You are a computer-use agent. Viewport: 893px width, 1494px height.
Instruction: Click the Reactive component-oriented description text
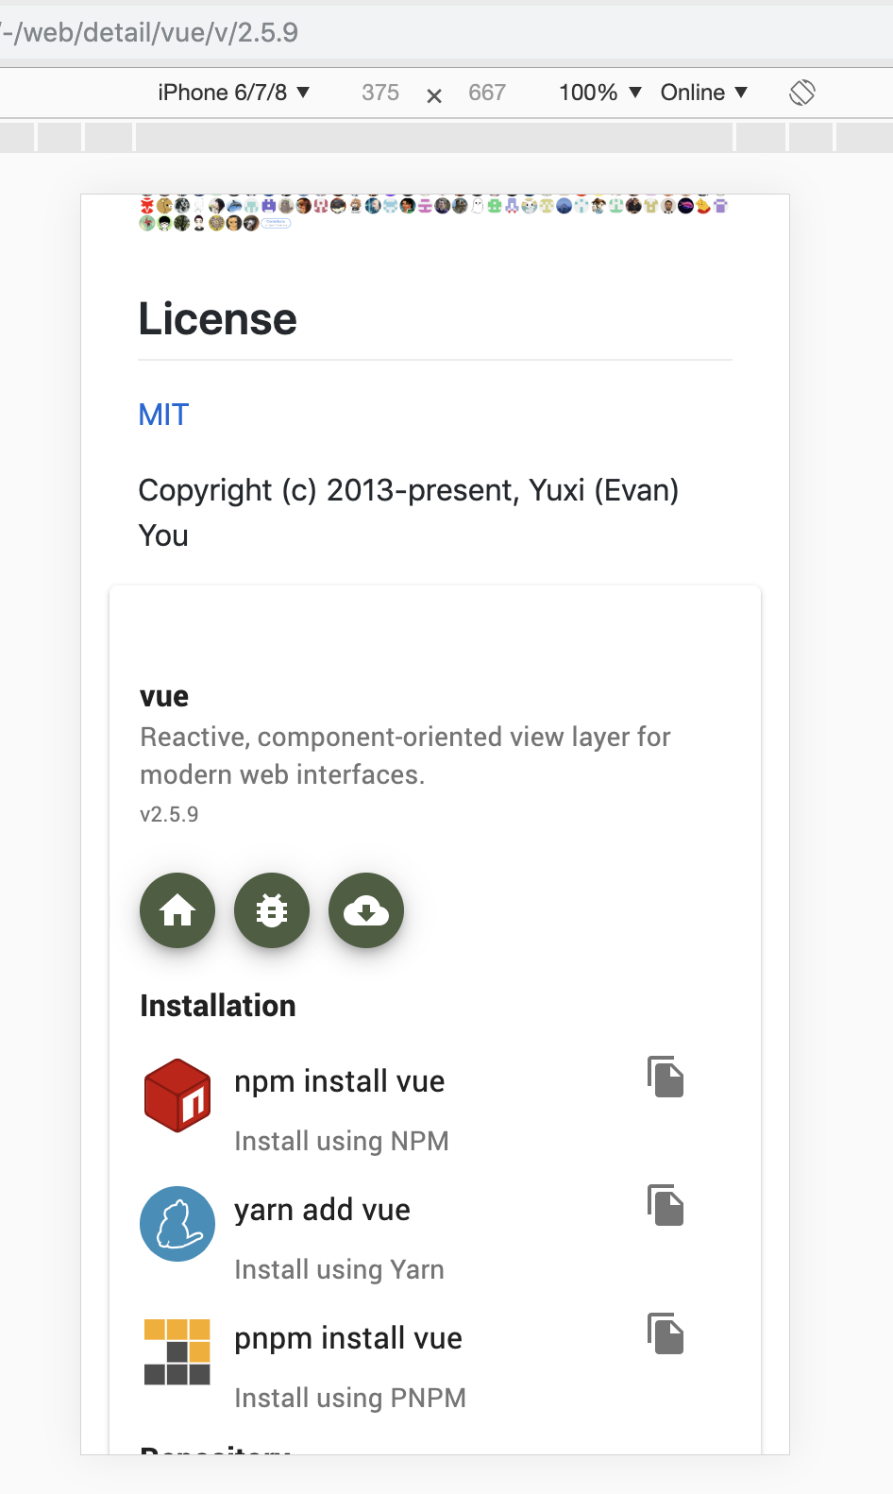click(x=405, y=755)
